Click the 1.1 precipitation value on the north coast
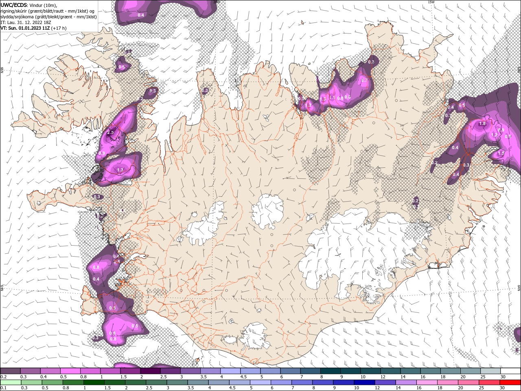The height and width of the screenshot is (391, 521). (x=332, y=98)
